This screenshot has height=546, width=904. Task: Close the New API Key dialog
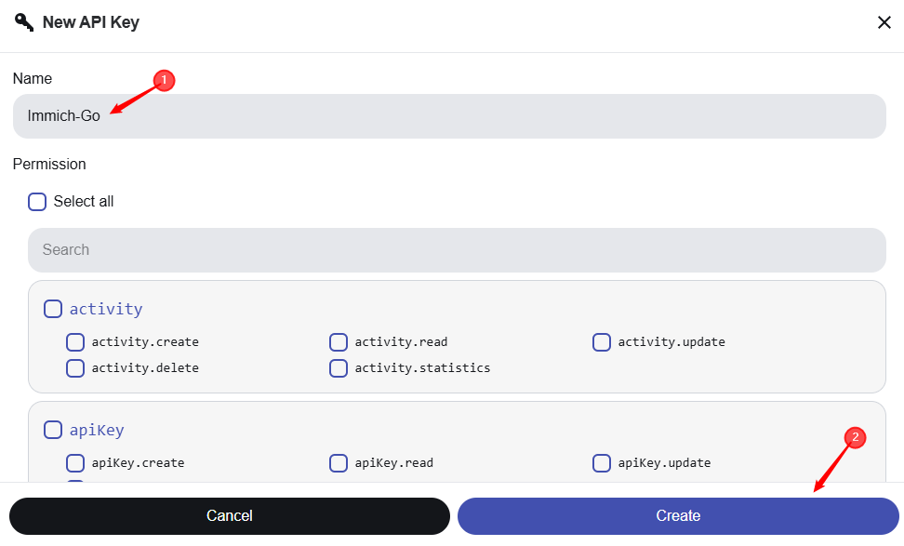(x=884, y=22)
